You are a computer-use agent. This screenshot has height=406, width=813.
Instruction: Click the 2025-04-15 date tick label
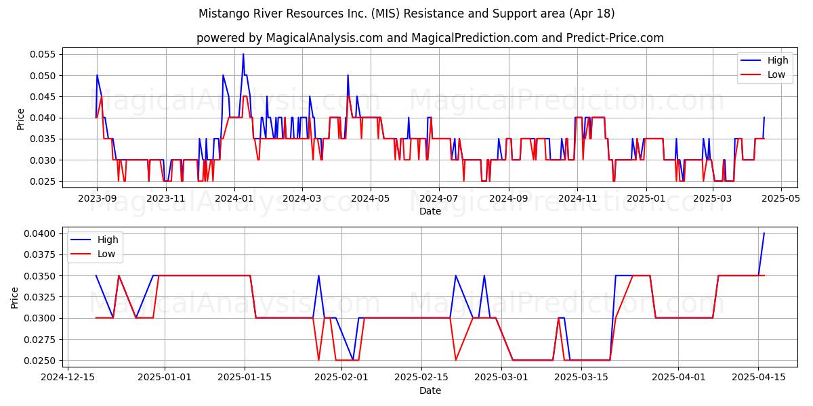point(758,378)
